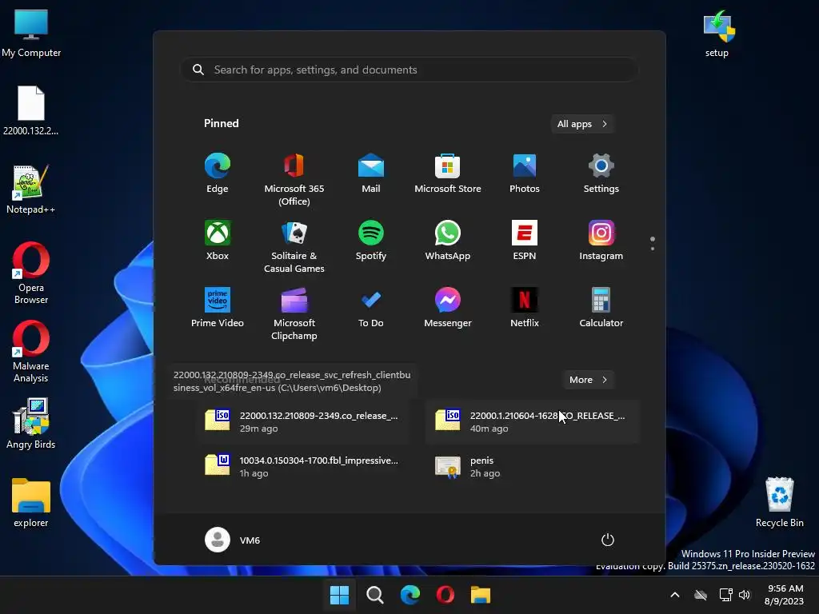Select the setup desktop icon
This screenshot has width=819, height=614.
coord(717,34)
